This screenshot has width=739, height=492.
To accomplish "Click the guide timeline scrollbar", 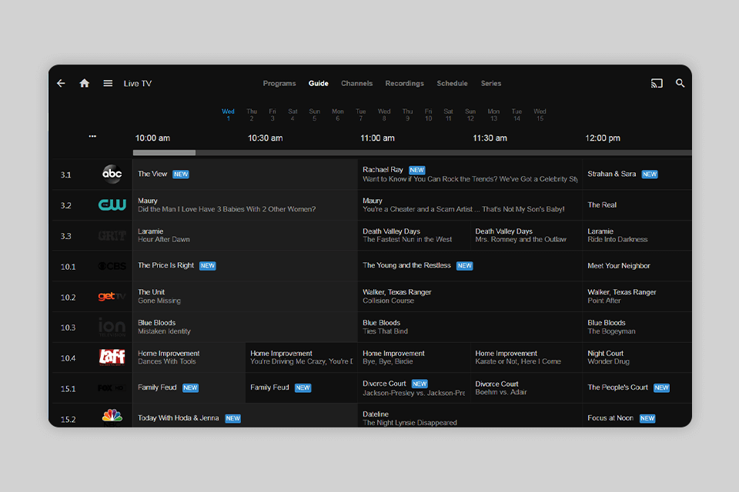I will [164, 152].
